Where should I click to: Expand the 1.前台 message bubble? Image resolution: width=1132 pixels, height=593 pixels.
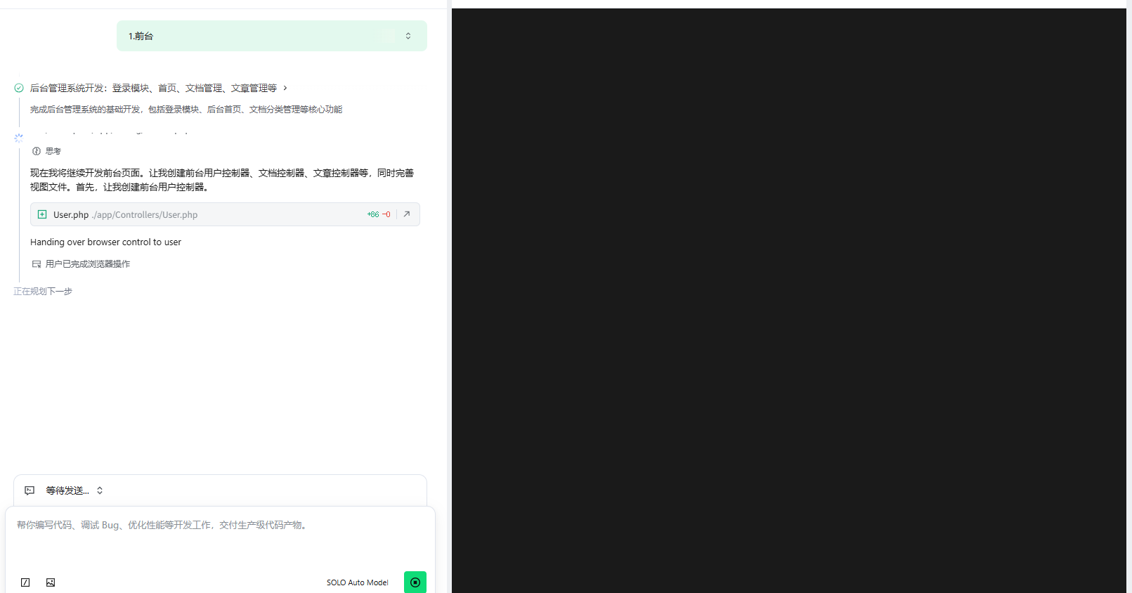pyautogui.click(x=408, y=36)
